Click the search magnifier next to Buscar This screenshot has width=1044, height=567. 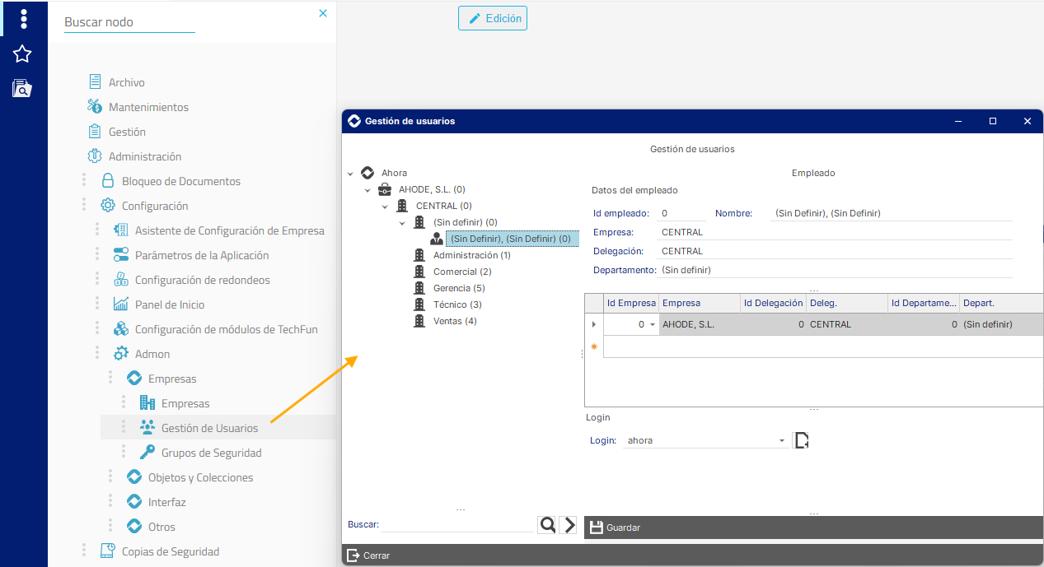[547, 525]
